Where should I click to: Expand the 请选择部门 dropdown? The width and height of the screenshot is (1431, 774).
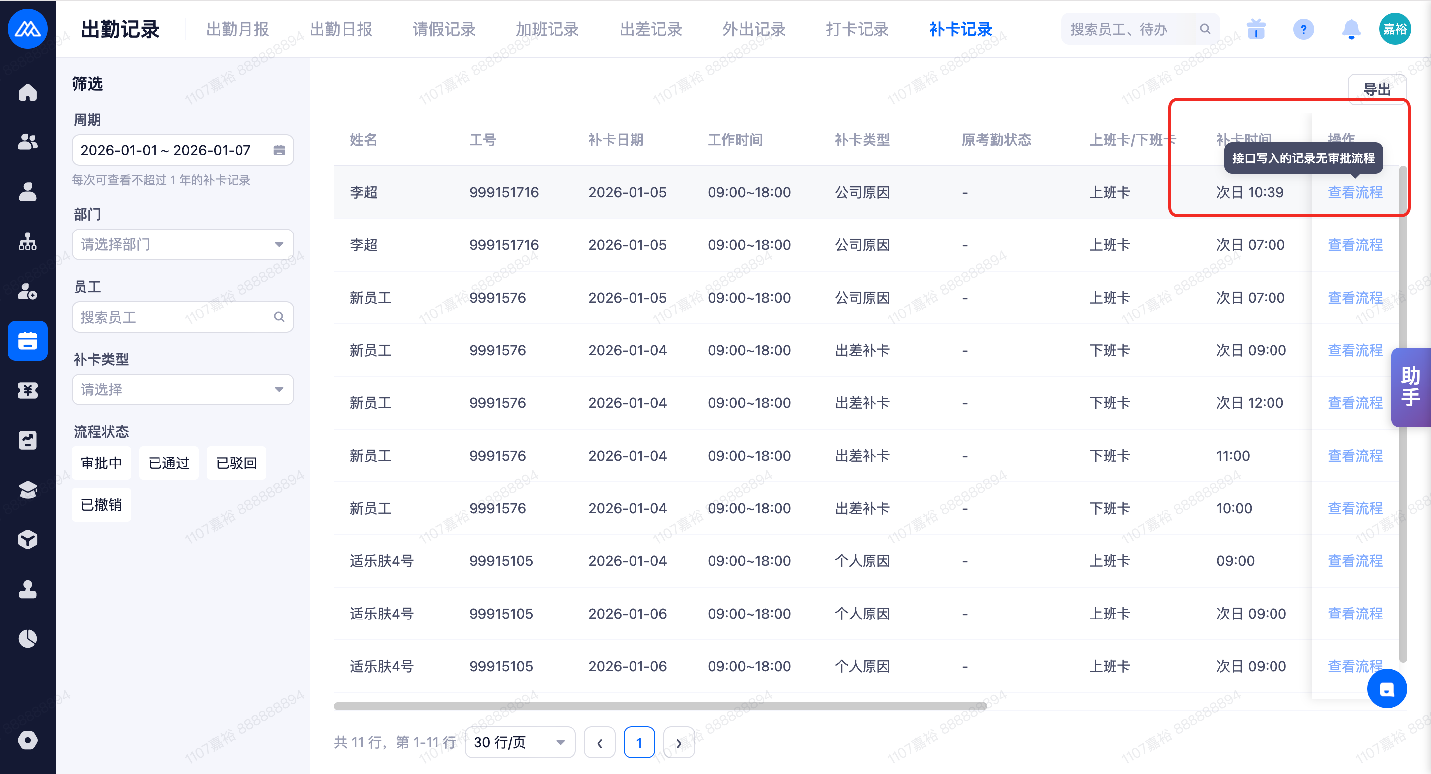point(182,244)
